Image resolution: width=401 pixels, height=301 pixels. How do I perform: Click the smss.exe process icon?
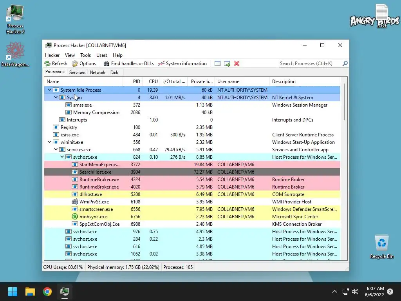click(68, 105)
